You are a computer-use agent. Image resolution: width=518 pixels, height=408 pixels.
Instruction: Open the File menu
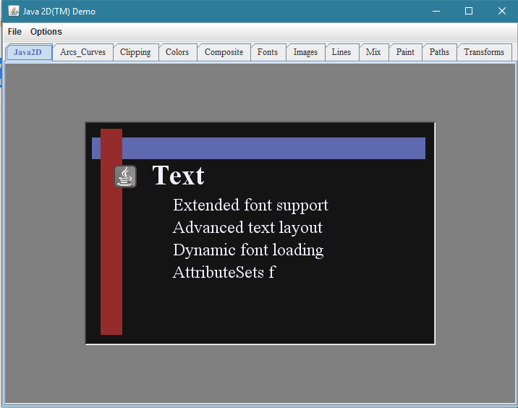[x=14, y=32]
